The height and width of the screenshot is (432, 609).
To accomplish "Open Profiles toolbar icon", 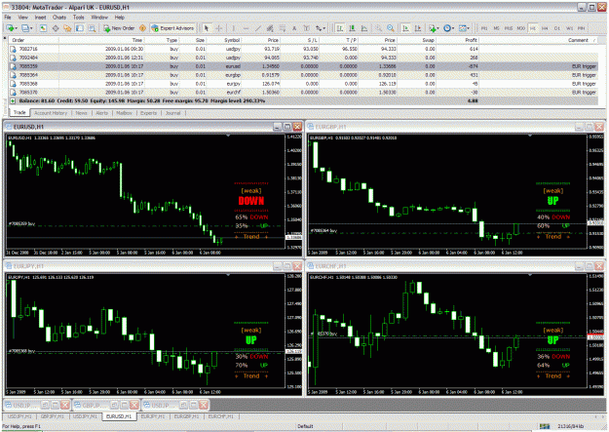I will (25, 28).
